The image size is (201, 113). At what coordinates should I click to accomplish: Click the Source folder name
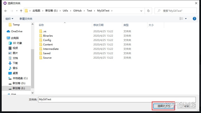(x=47, y=58)
